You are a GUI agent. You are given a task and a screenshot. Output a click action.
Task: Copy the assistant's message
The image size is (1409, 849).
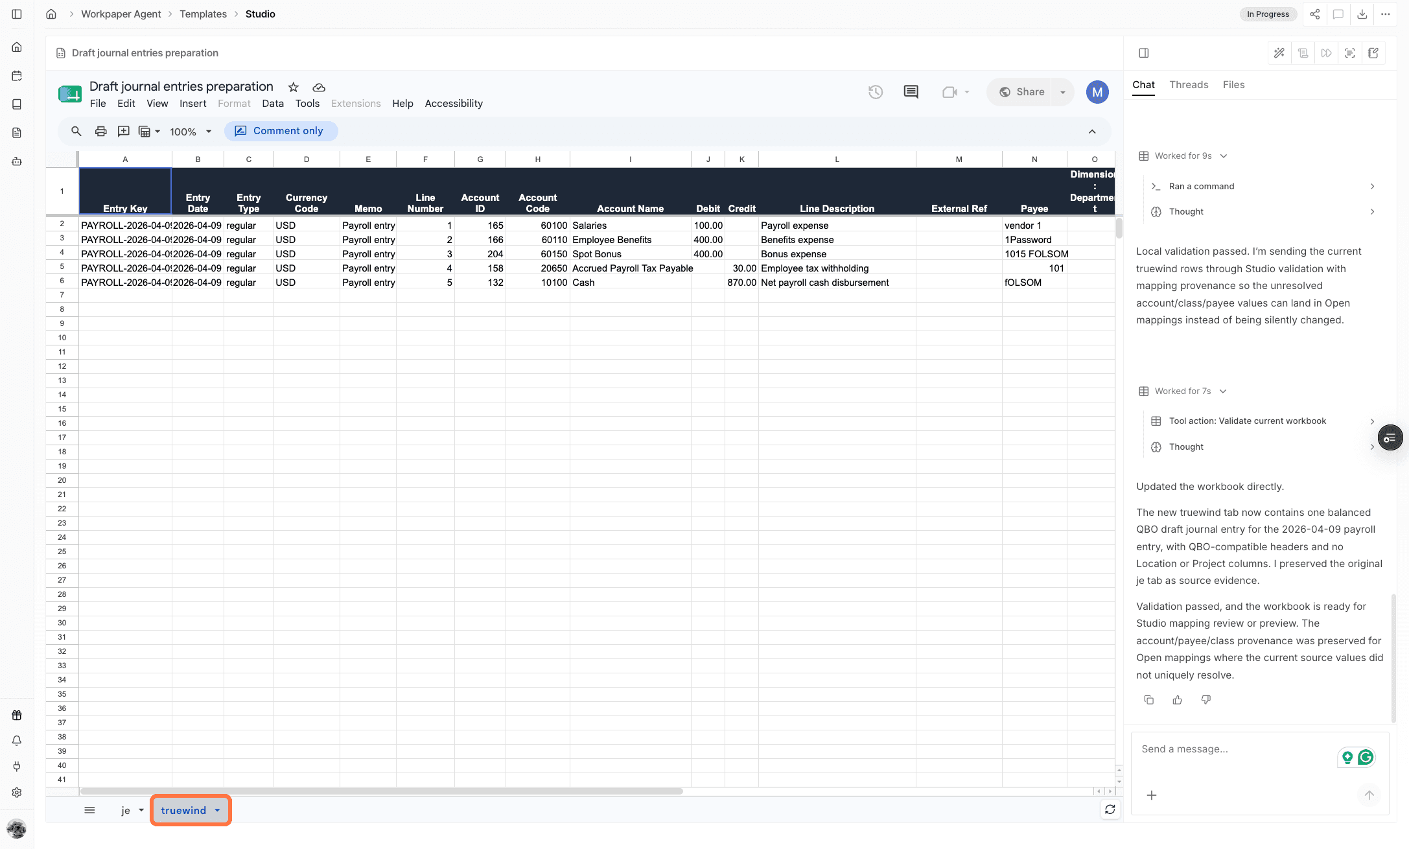click(1149, 700)
